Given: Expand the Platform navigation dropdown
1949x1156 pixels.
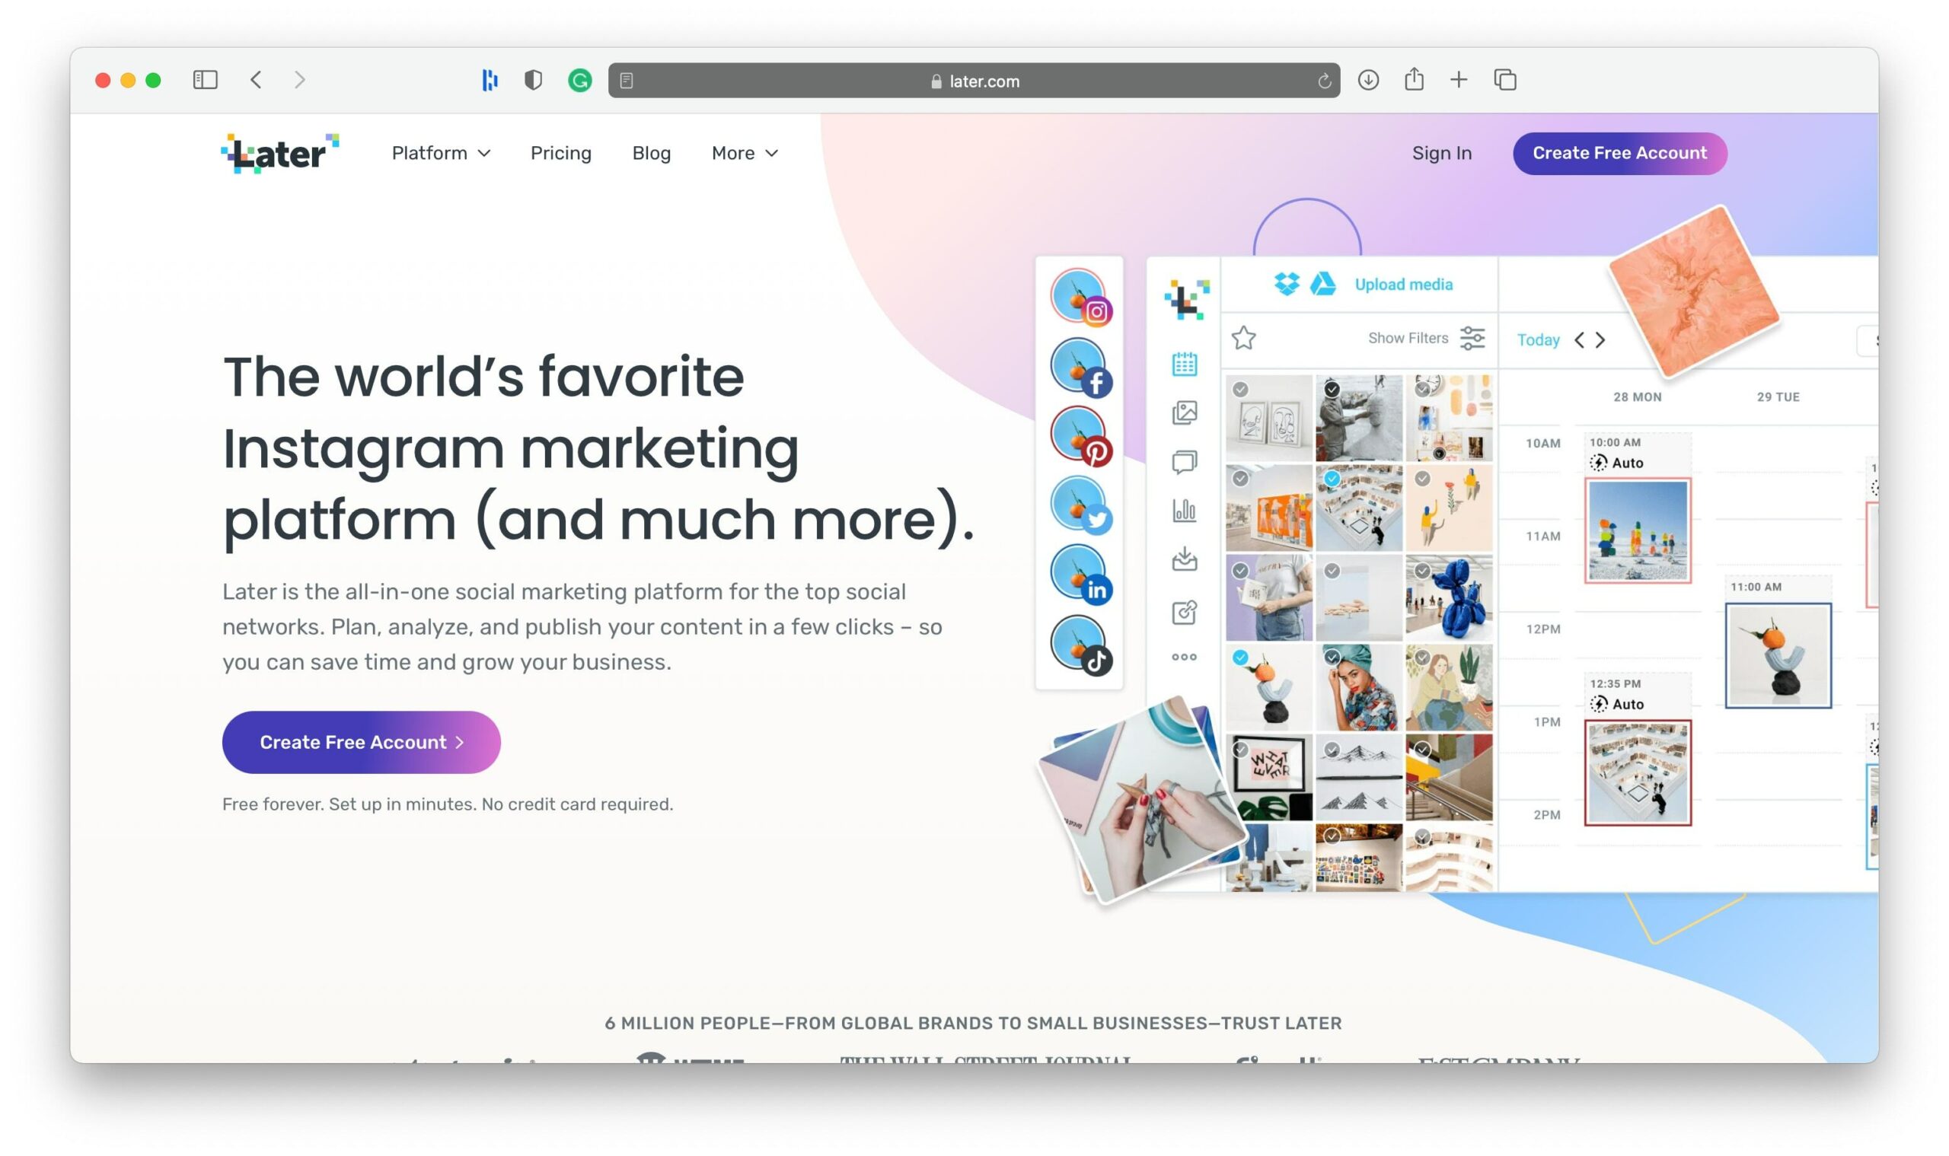Looking at the screenshot, I should coord(439,153).
